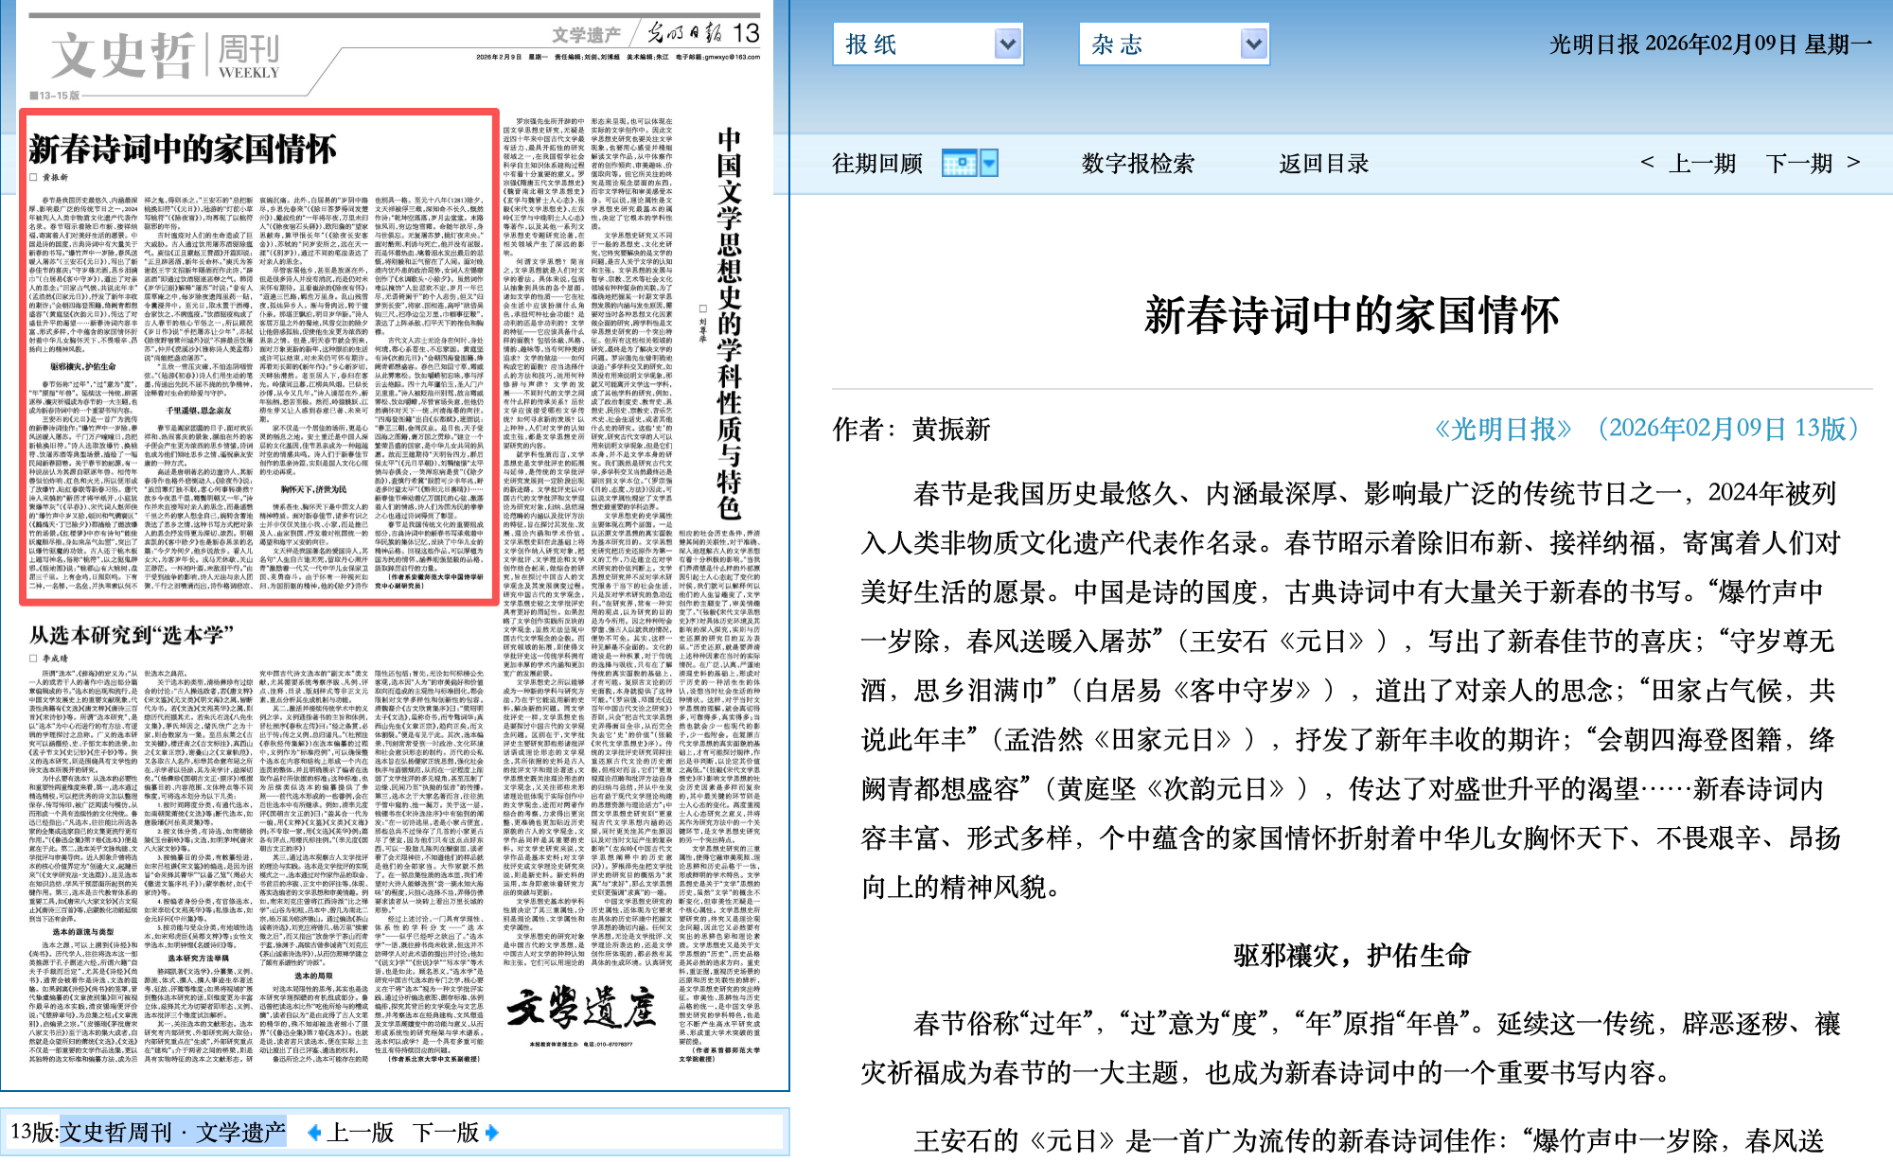Screen dimensions: 1893x1162
Task: Click the vertical 中国文学思想史 article headline
Action: [728, 322]
